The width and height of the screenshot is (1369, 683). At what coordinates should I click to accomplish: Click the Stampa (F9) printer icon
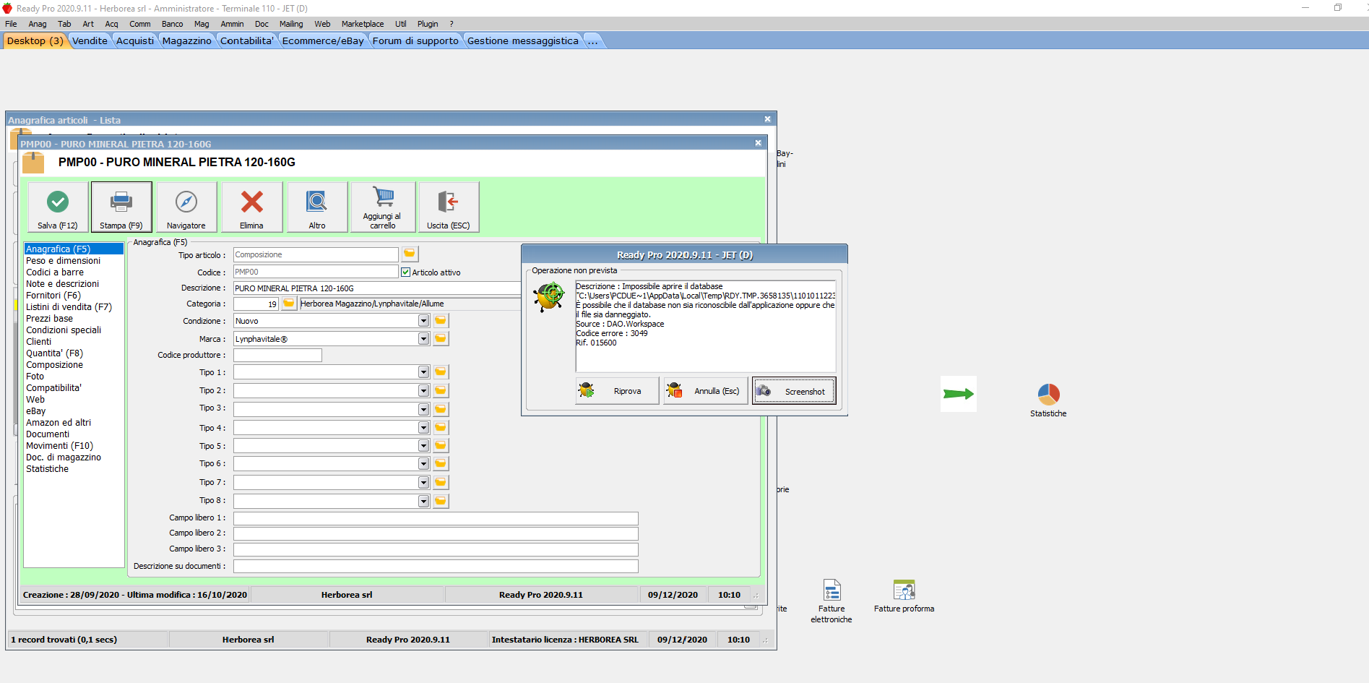pos(121,202)
